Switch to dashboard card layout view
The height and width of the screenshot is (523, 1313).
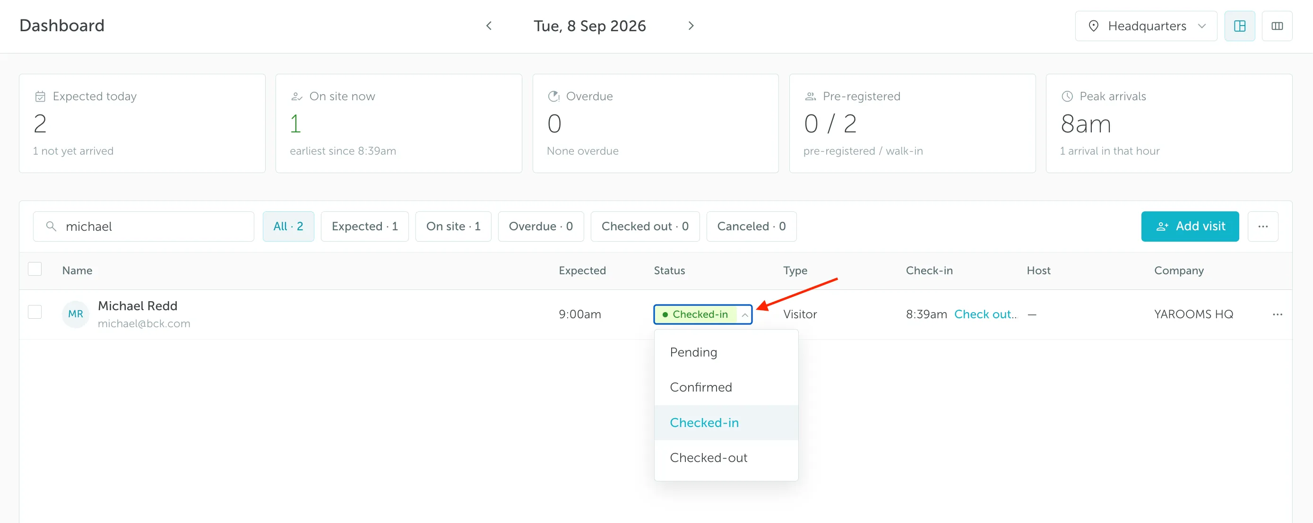coord(1240,26)
